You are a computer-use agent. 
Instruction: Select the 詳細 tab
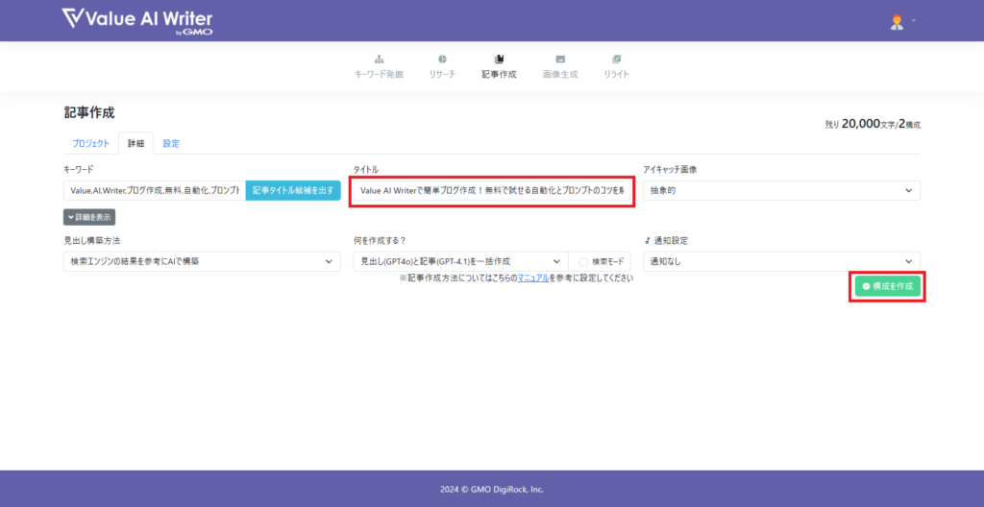pos(135,144)
